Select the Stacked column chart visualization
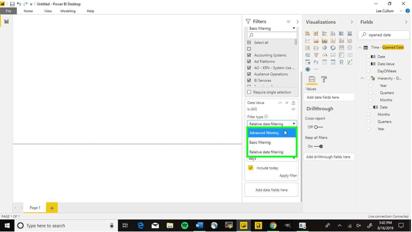412x232 pixels. [316, 33]
